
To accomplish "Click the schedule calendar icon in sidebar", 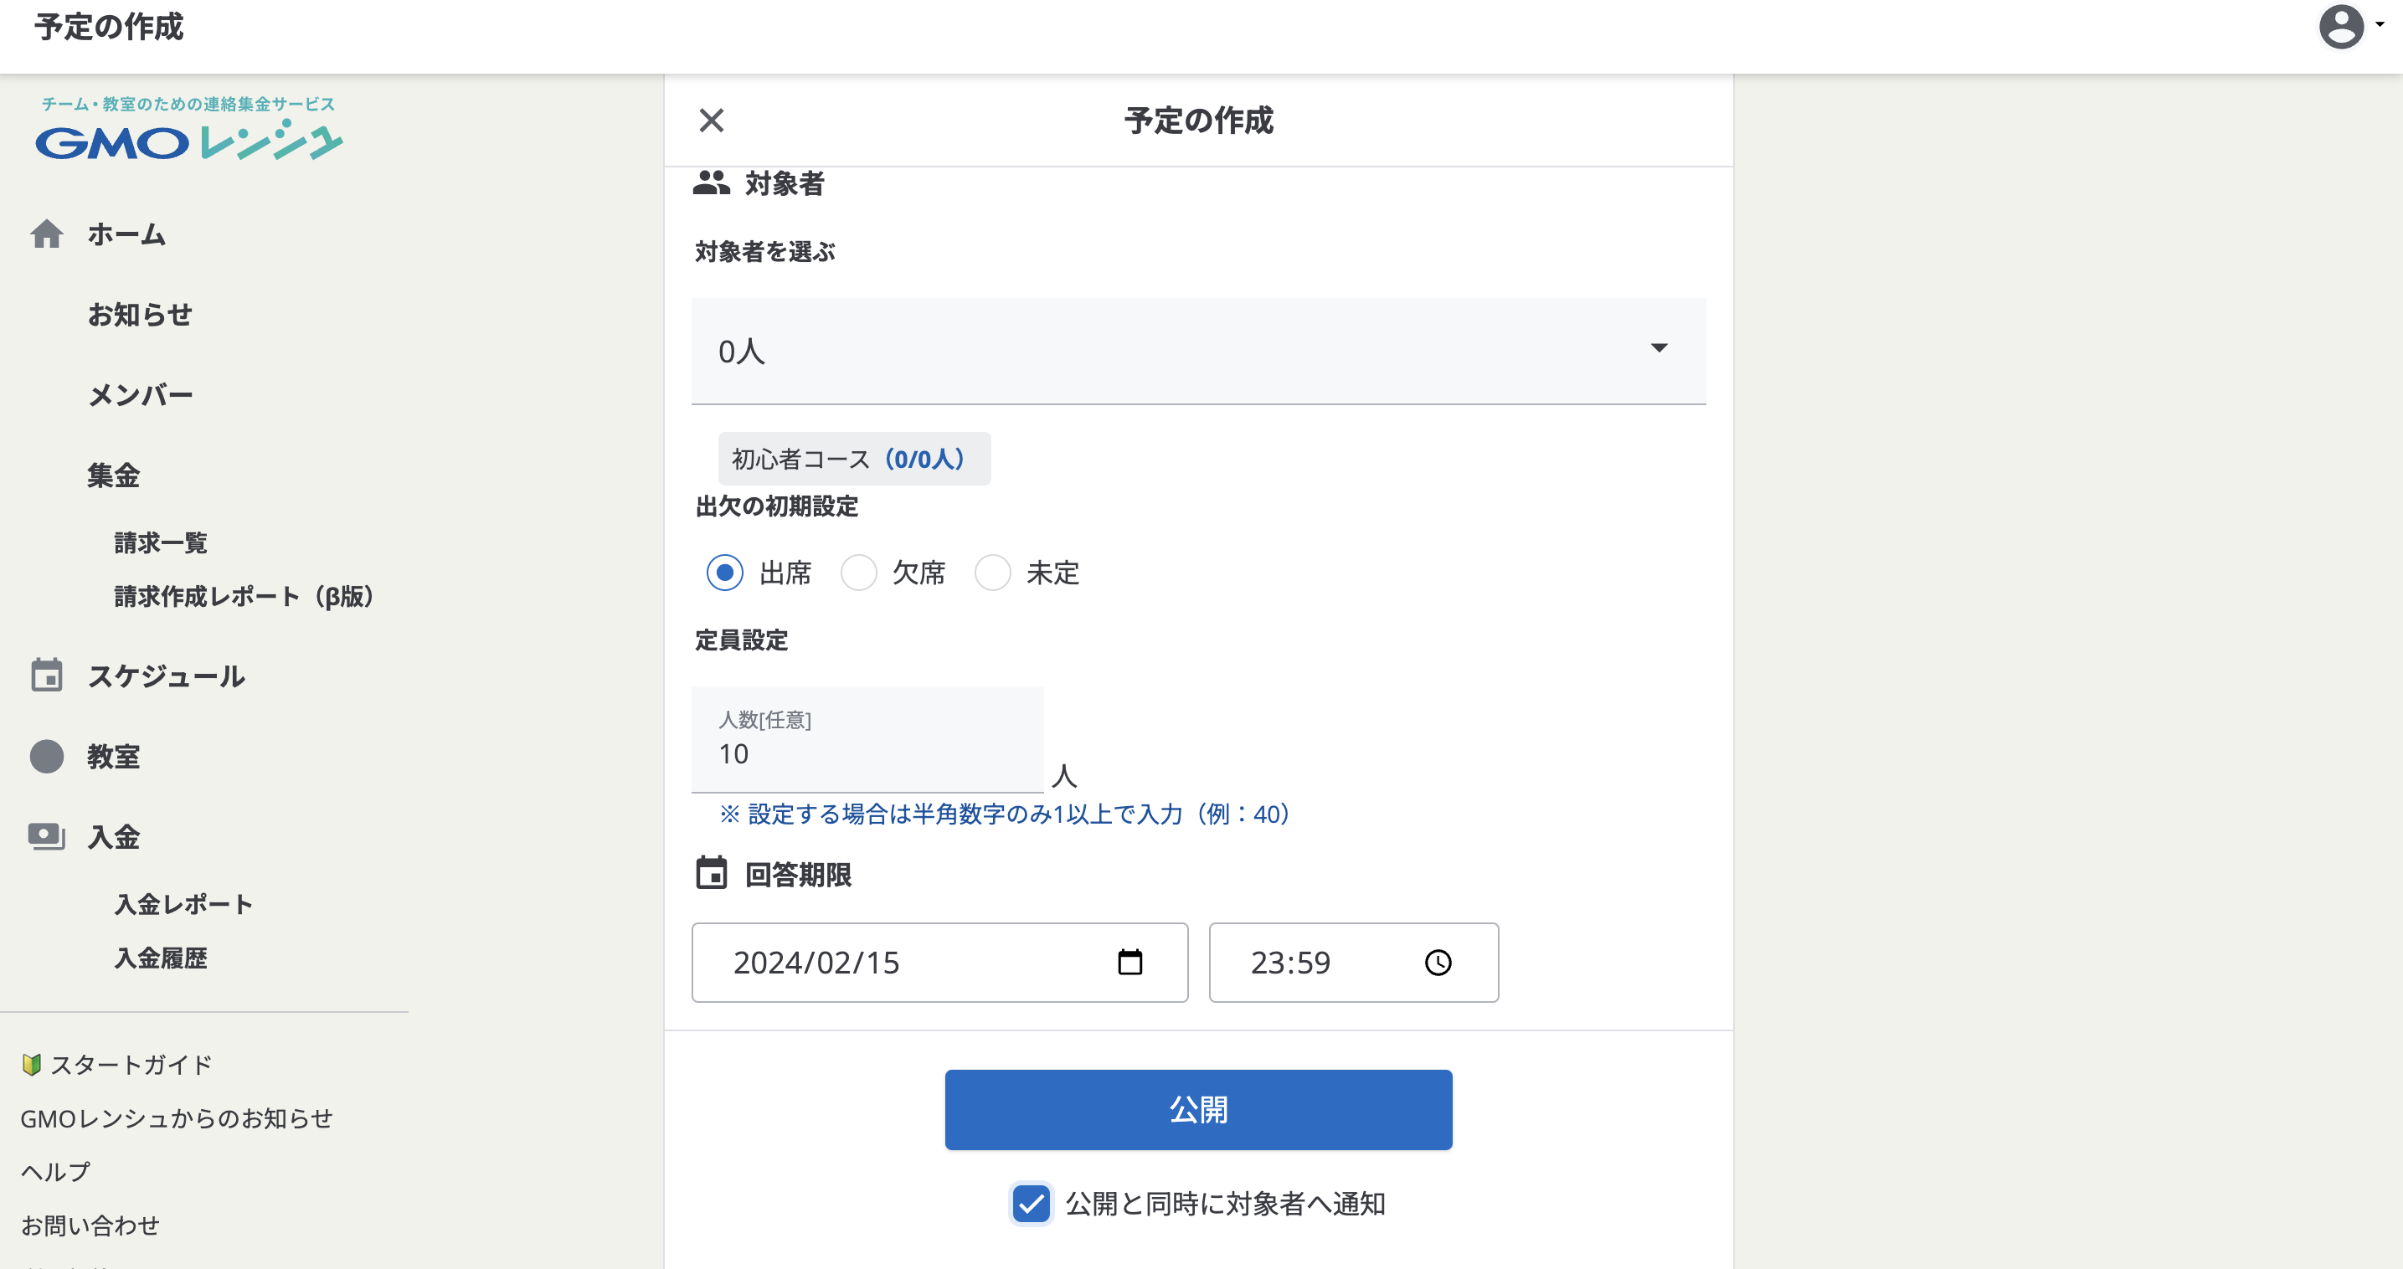I will (47, 675).
